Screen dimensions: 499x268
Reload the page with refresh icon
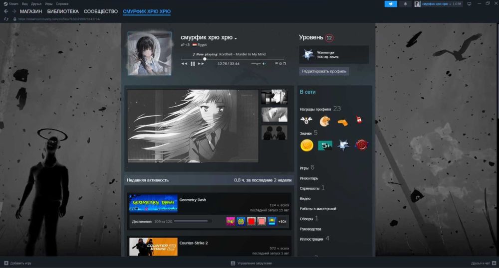point(6,19)
